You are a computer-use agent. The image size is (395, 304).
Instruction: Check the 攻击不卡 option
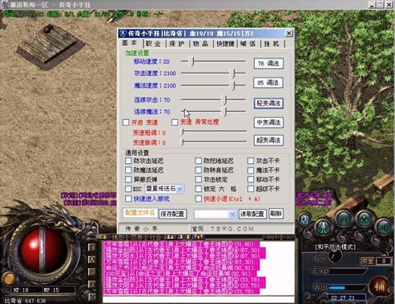251,161
